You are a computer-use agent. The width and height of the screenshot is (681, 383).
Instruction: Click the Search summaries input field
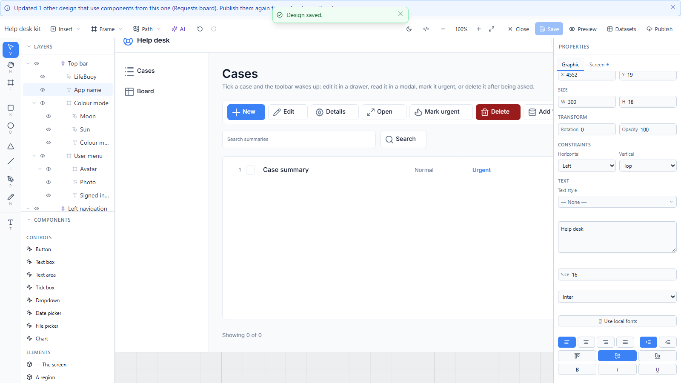click(x=299, y=139)
